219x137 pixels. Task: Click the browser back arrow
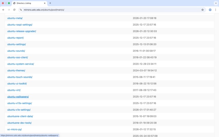(3, 10)
